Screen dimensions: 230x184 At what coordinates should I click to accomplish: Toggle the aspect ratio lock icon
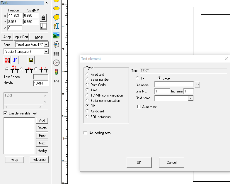(43, 17)
